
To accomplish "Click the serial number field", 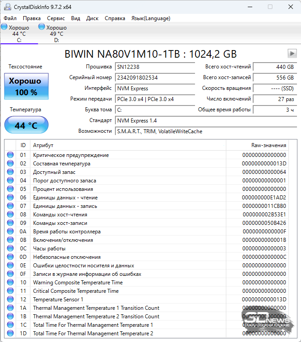I will tap(148, 77).
